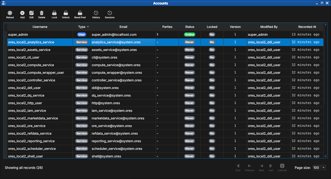This screenshot has height=179, width=331.
Task: Click No locked badge in cli_user row
Action: (x=212, y=57)
